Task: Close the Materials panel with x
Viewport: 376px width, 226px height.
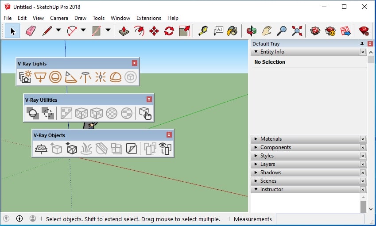Action: pyautogui.click(x=363, y=139)
